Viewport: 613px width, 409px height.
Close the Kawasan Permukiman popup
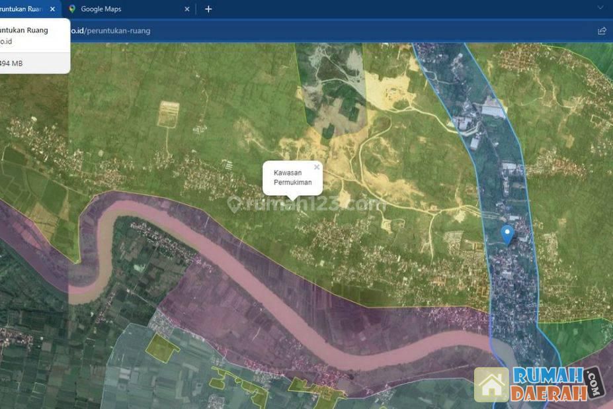(317, 167)
